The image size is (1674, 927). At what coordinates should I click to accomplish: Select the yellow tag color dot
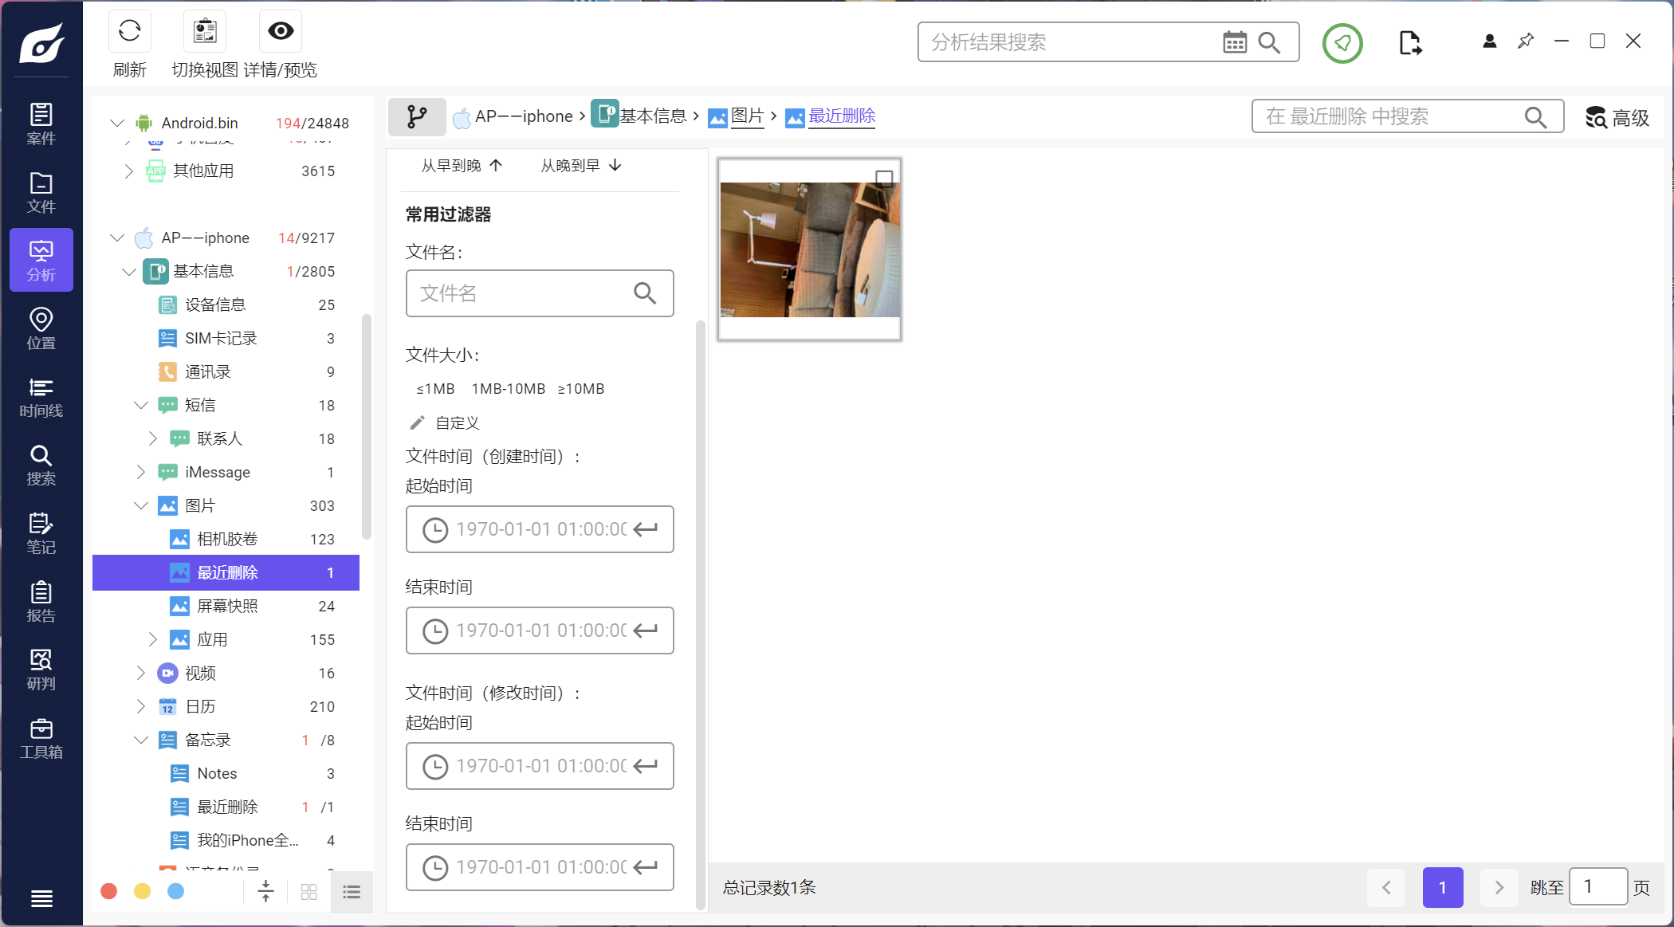coord(143,891)
